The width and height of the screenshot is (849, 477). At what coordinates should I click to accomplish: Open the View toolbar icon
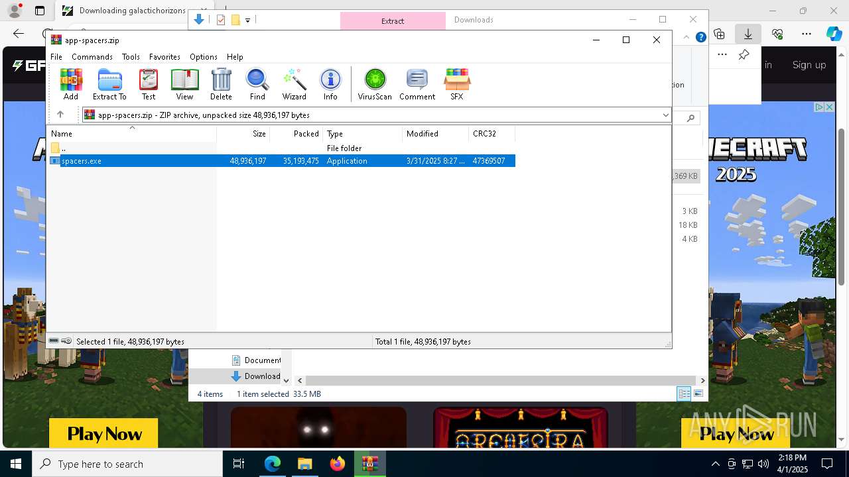pyautogui.click(x=184, y=84)
